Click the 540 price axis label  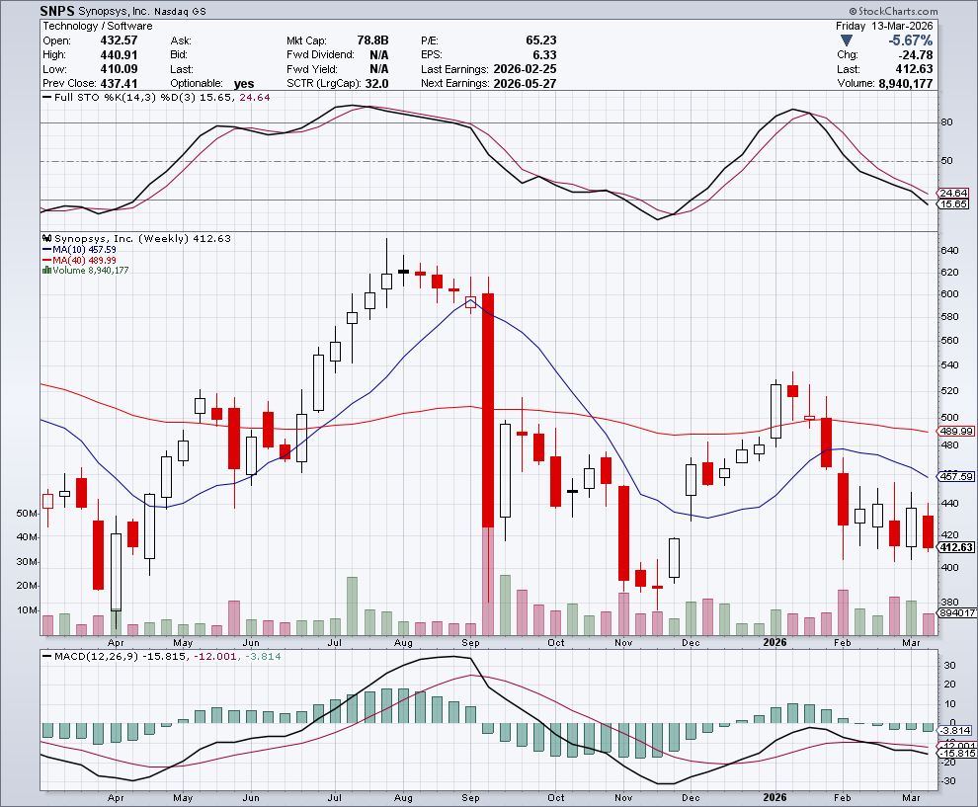point(949,364)
